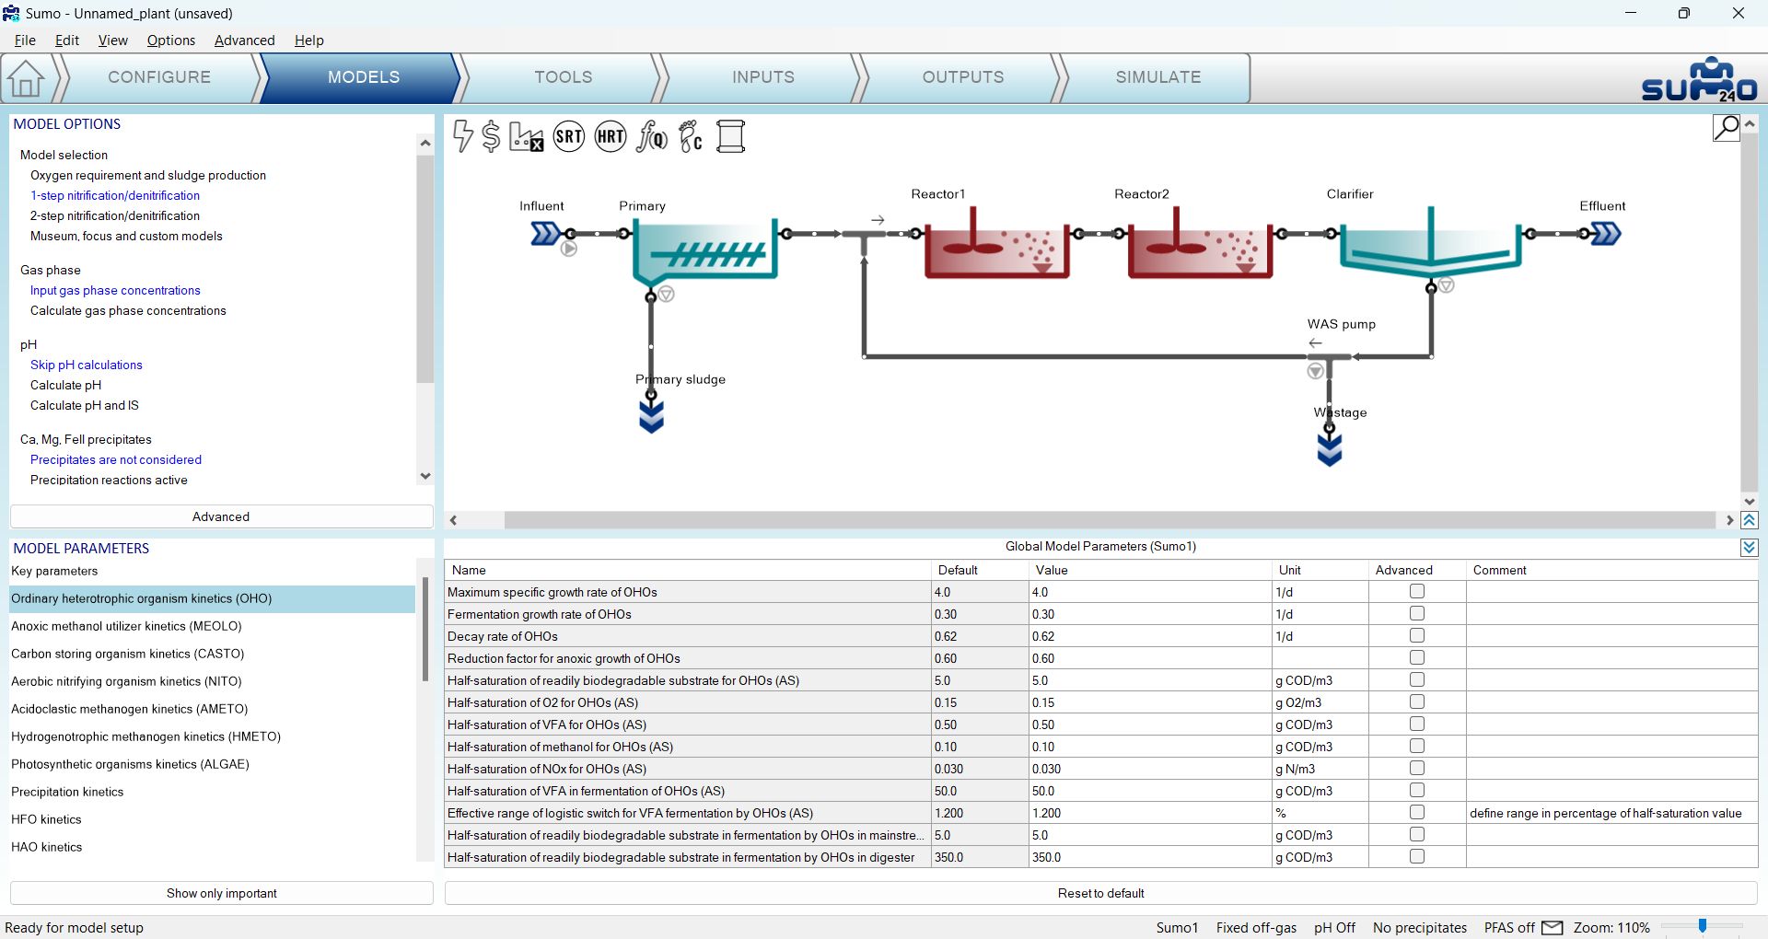The image size is (1768, 939).
Task: Tick Advanced for Half-saturation of O2 for OHOs
Action: (x=1417, y=702)
